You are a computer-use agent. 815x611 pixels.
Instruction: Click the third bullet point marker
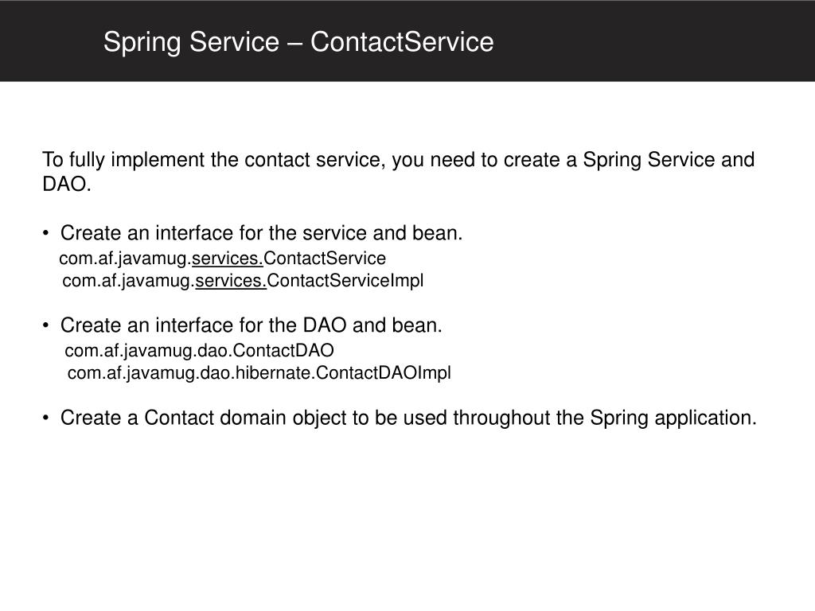click(46, 418)
